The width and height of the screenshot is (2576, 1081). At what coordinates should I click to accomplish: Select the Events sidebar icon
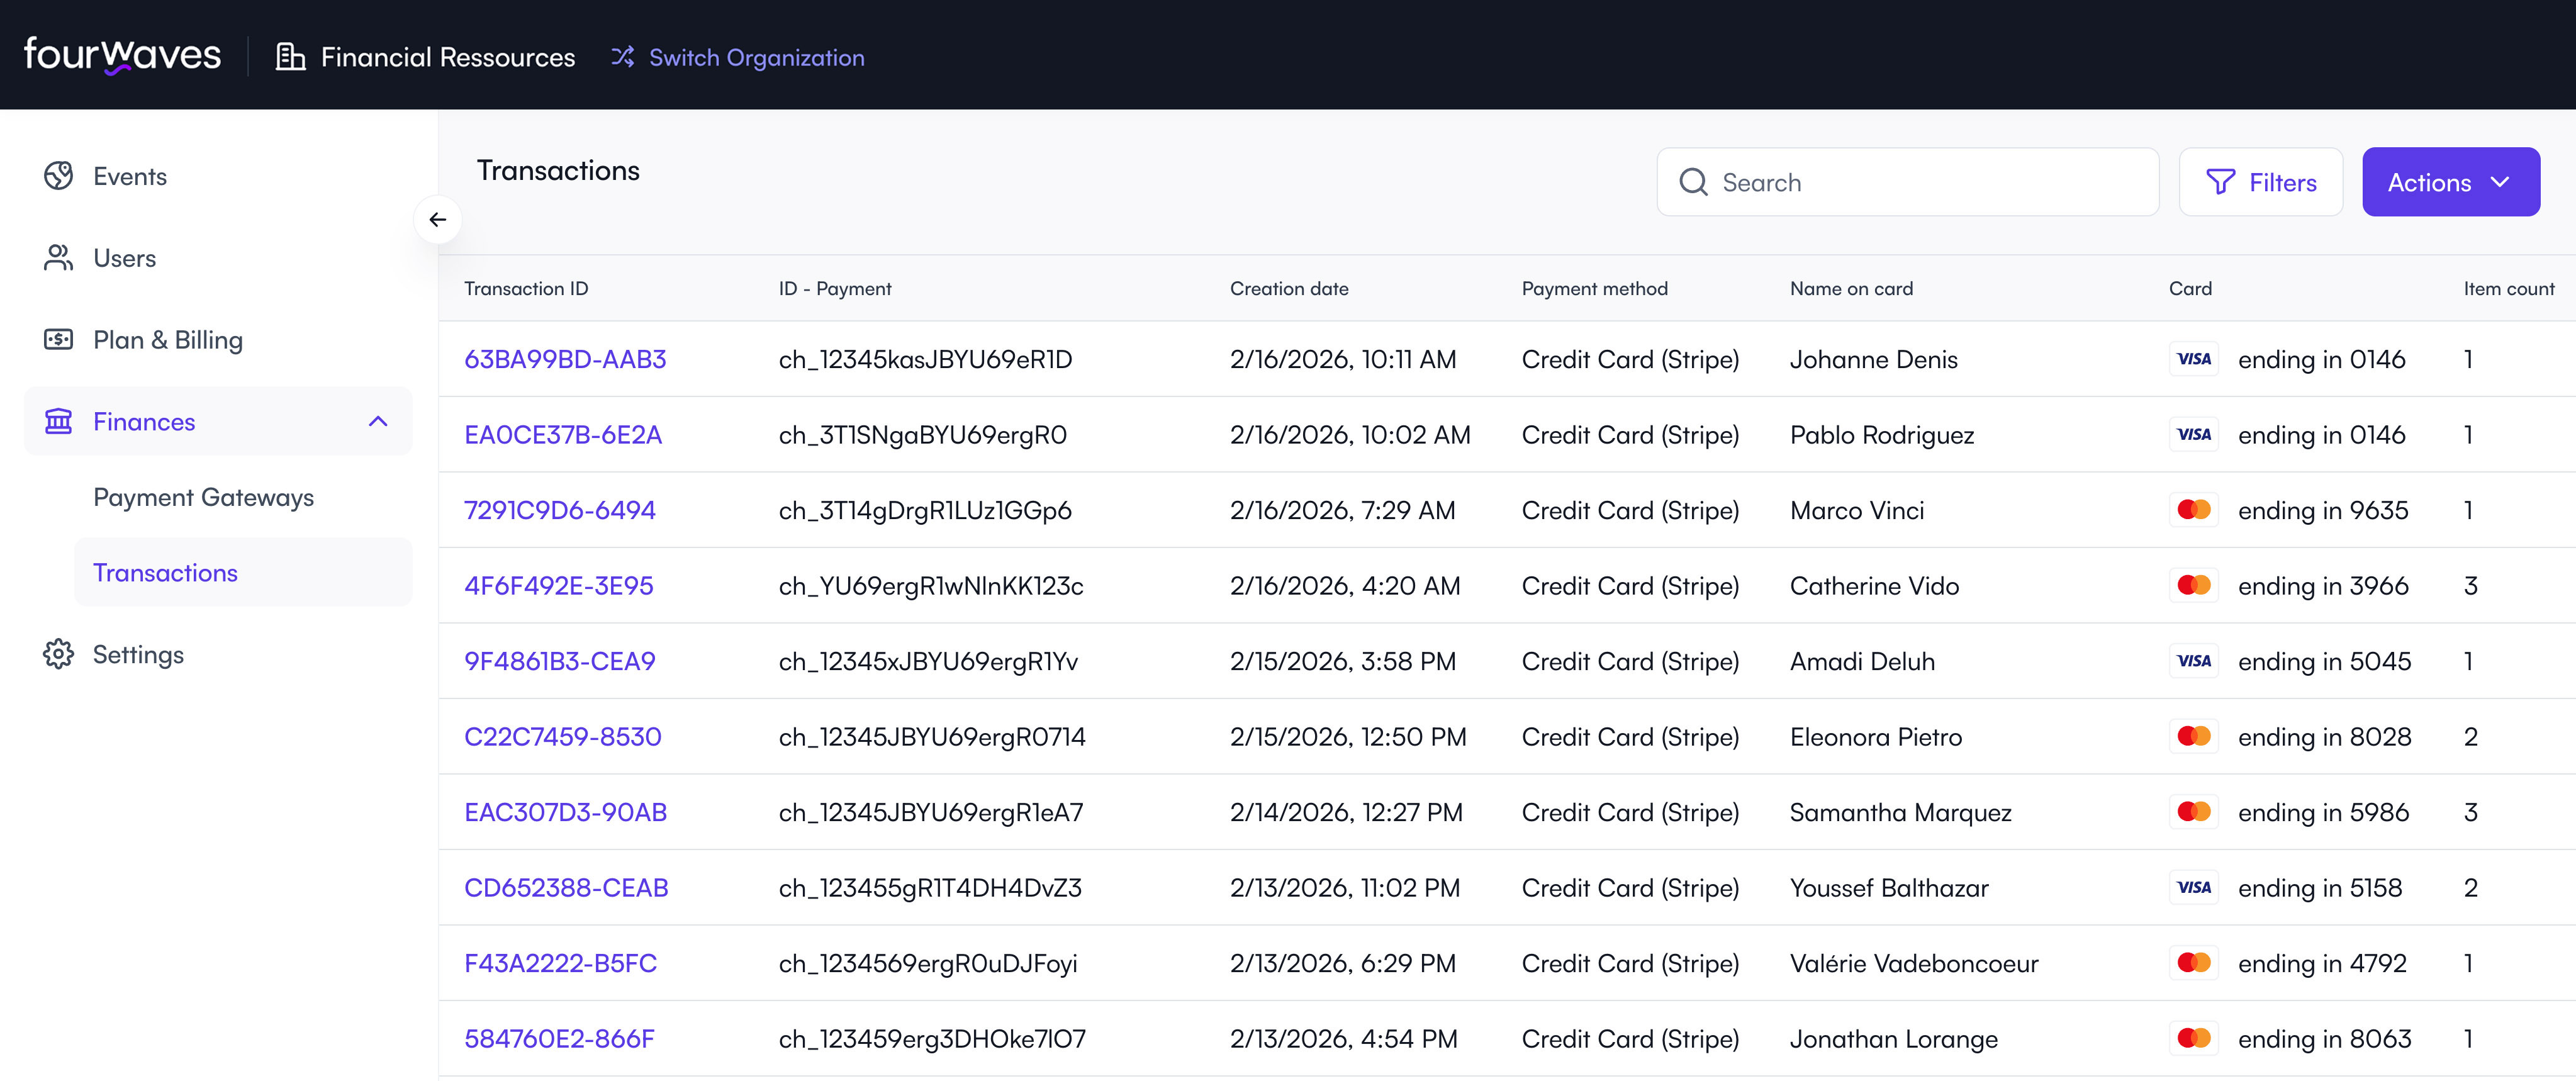coord(58,175)
